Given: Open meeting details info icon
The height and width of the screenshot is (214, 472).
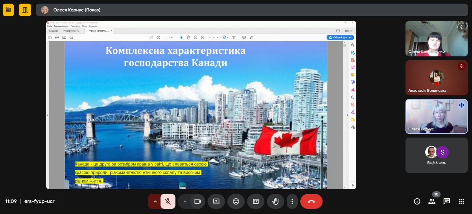Looking at the screenshot, I should (417, 201).
